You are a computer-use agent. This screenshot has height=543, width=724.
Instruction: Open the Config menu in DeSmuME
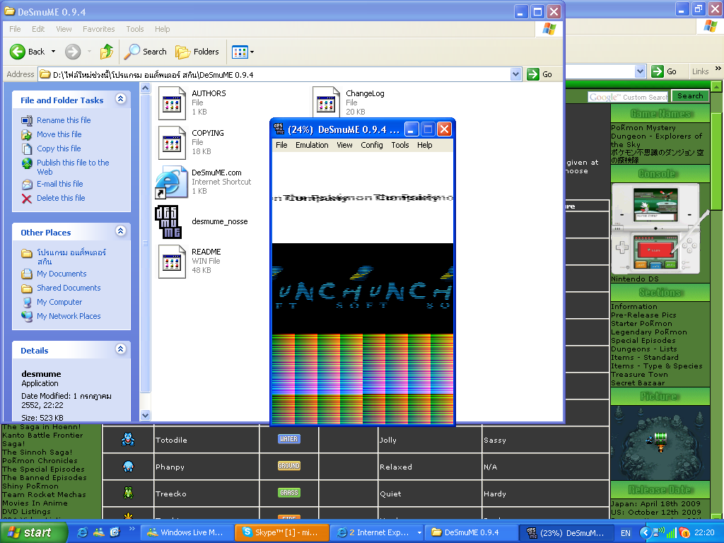click(372, 145)
